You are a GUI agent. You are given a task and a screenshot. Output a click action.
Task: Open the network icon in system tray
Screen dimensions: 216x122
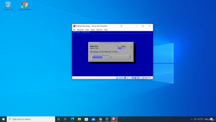click(x=202, y=119)
